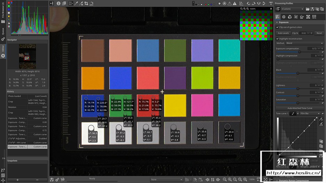Pick the white balance eyedropper tool
The image size is (326, 183).
[x=76, y=3]
